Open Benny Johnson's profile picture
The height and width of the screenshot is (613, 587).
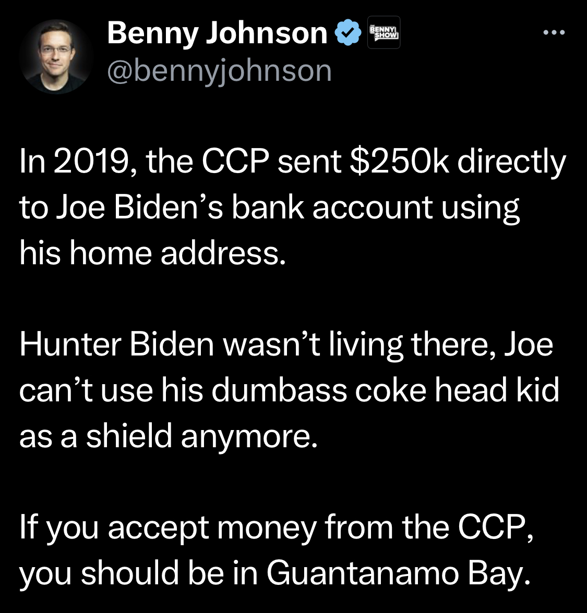(56, 56)
